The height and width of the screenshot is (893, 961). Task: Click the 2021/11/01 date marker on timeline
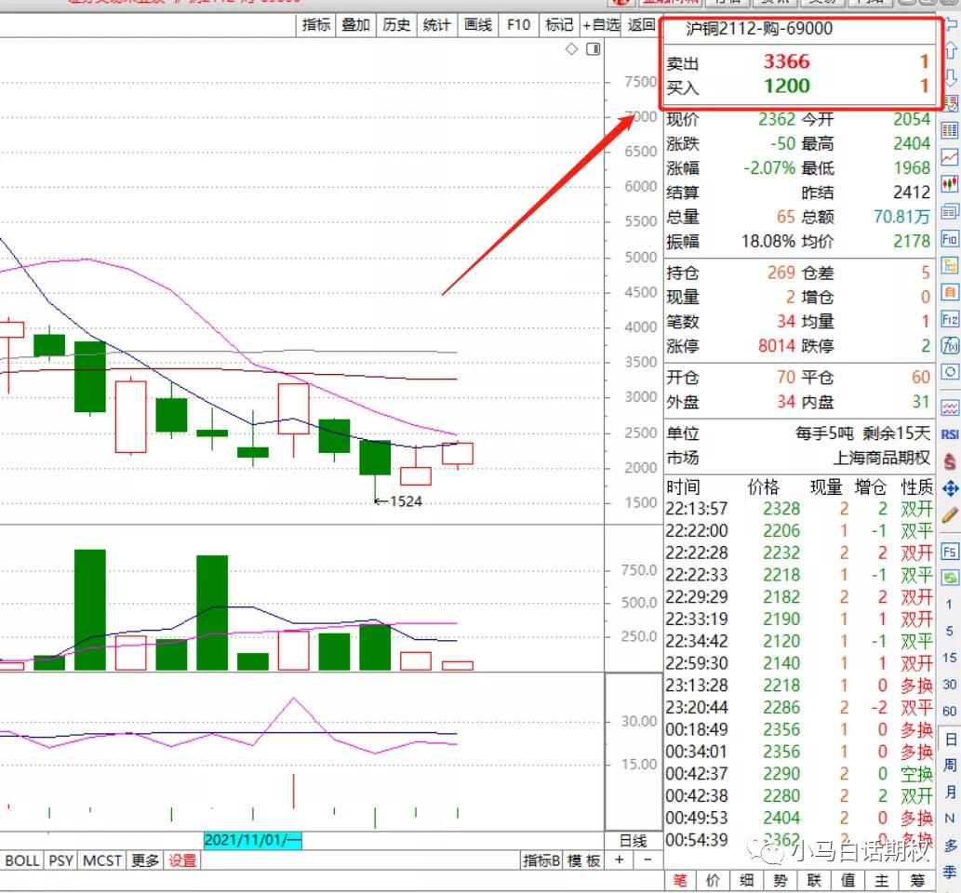coord(253,840)
